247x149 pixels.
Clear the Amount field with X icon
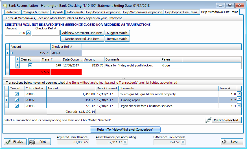click(28, 33)
